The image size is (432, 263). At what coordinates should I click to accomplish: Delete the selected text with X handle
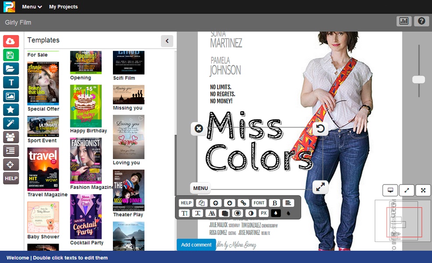[x=199, y=128]
